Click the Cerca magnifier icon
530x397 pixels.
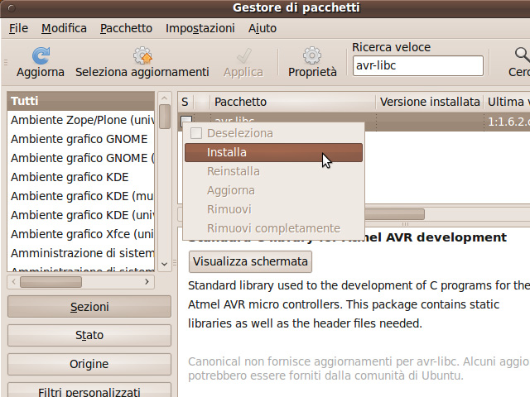tap(521, 56)
